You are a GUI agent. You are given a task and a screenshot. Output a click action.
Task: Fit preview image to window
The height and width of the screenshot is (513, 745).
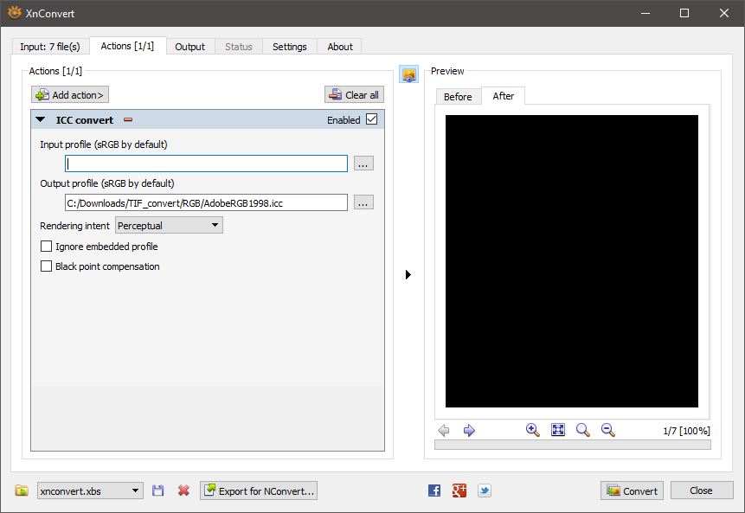[x=558, y=430]
